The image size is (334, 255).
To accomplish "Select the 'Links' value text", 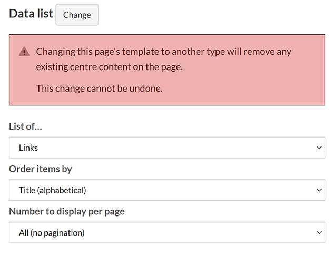I will [x=28, y=148].
